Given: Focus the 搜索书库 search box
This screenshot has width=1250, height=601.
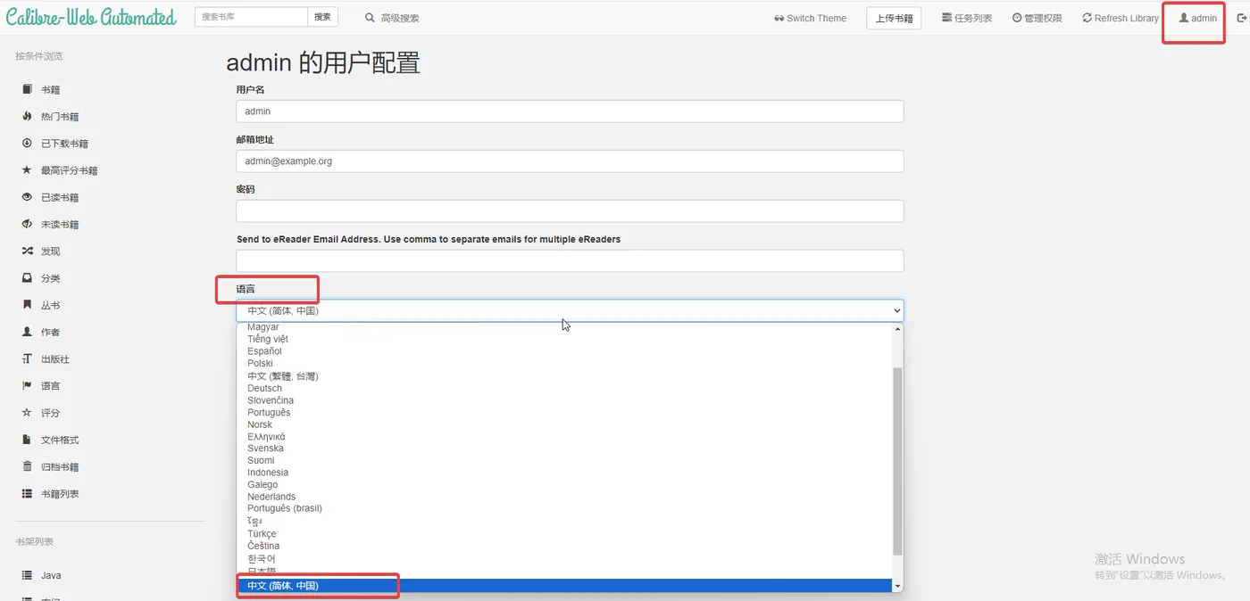Looking at the screenshot, I should [252, 17].
